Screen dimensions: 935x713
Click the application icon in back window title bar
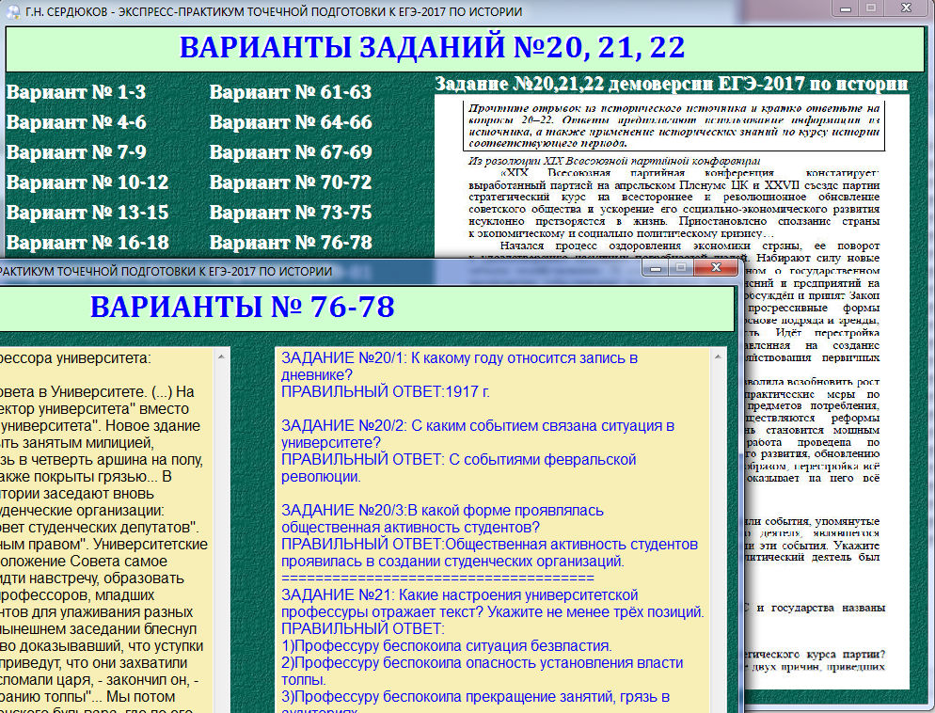[x=12, y=11]
